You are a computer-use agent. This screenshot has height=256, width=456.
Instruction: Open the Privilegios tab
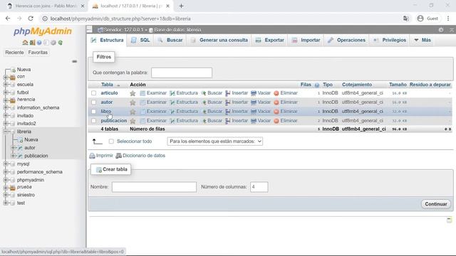point(390,40)
